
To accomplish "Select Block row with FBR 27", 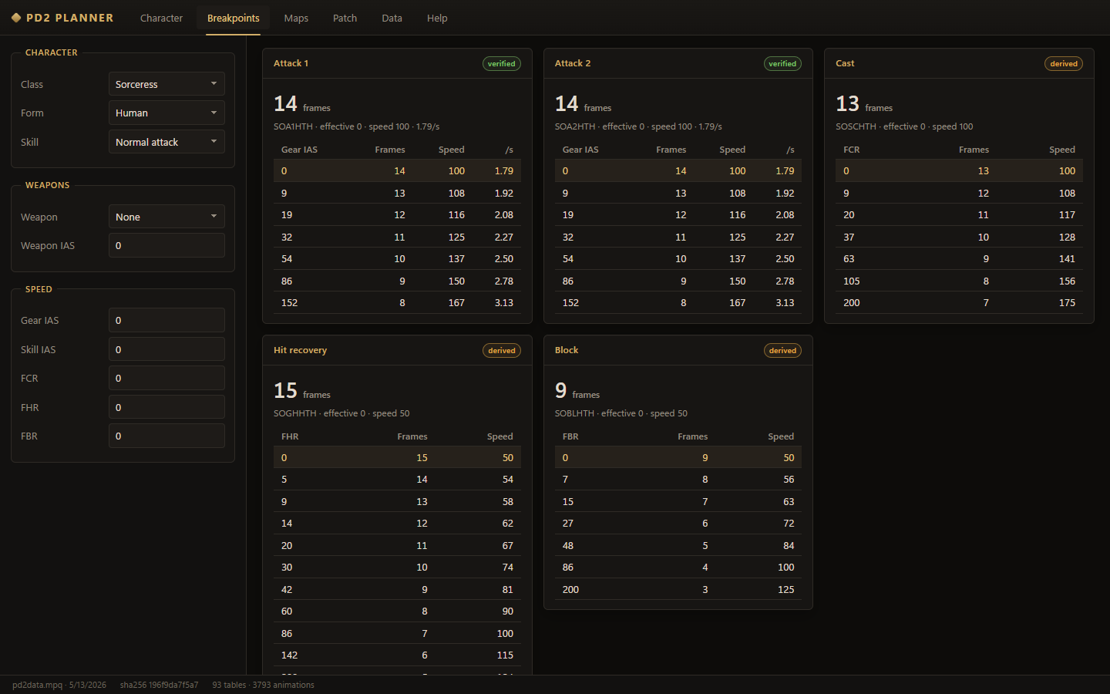I will click(678, 524).
